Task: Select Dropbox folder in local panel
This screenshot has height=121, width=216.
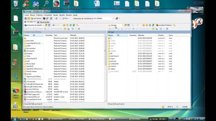Action: coord(29,53)
